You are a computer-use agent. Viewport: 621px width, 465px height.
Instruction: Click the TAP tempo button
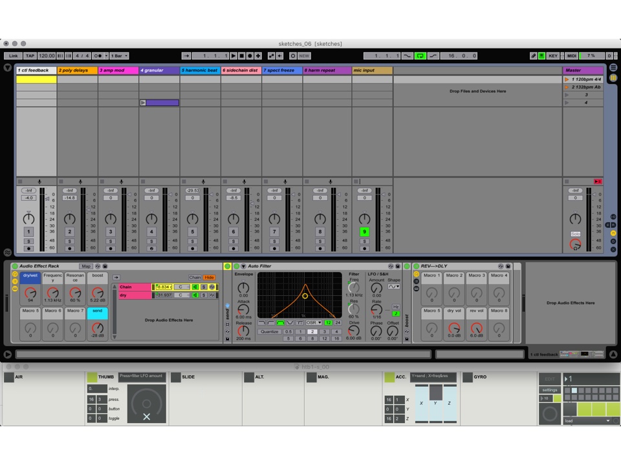click(30, 56)
